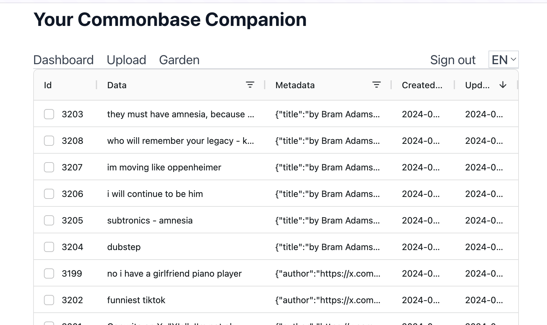Click the Updated column sort arrow
The width and height of the screenshot is (547, 325).
pyautogui.click(x=503, y=85)
